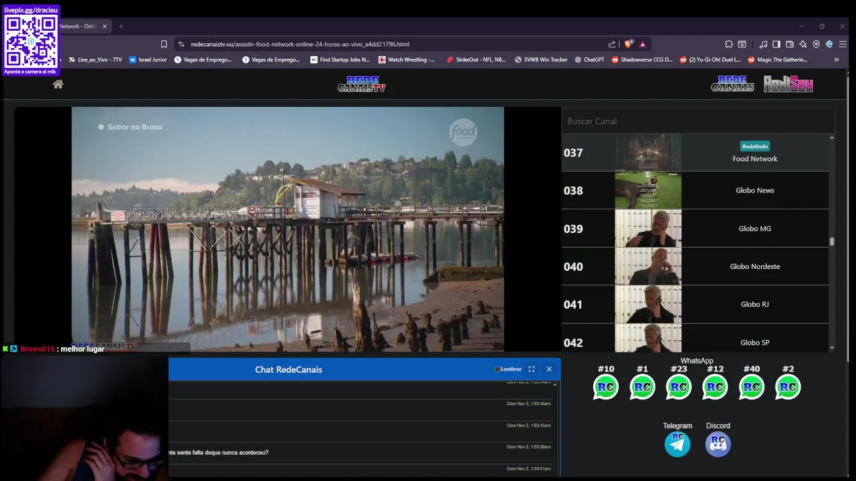The height and width of the screenshot is (481, 856).
Task: Expand the chat to fullscreen
Action: pyautogui.click(x=532, y=369)
